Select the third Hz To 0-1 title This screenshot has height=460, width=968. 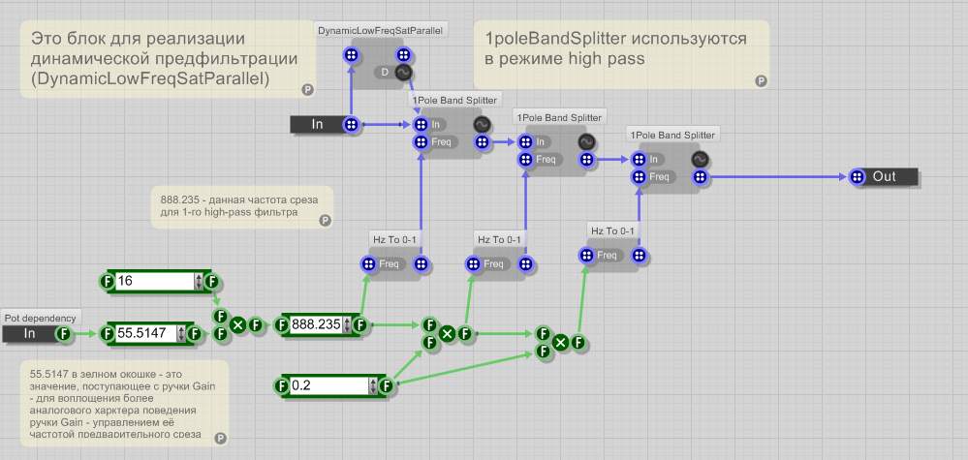[613, 230]
